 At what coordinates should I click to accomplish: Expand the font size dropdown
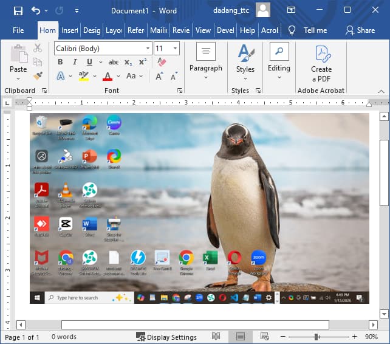coord(175,49)
